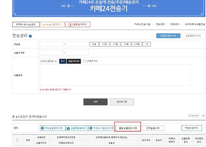Click the 검색초기화 reset button
The height and width of the screenshot is (147, 206).
pyautogui.click(x=122, y=102)
